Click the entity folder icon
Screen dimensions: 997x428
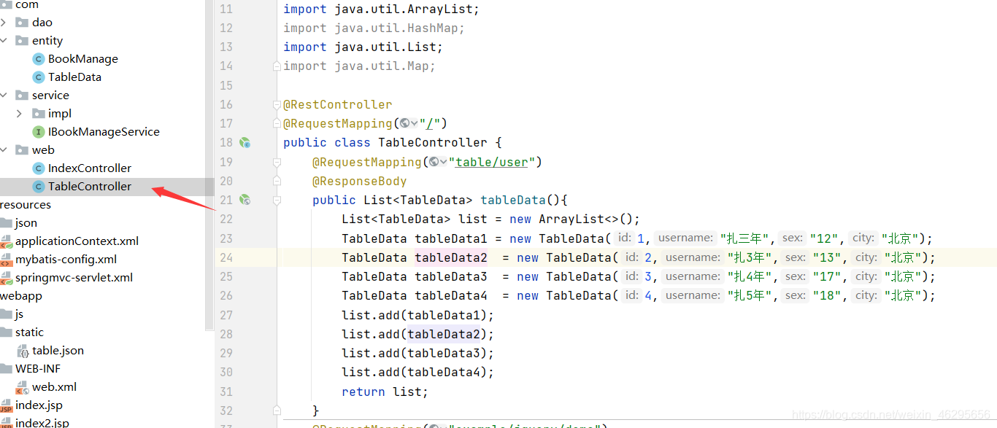[22, 41]
